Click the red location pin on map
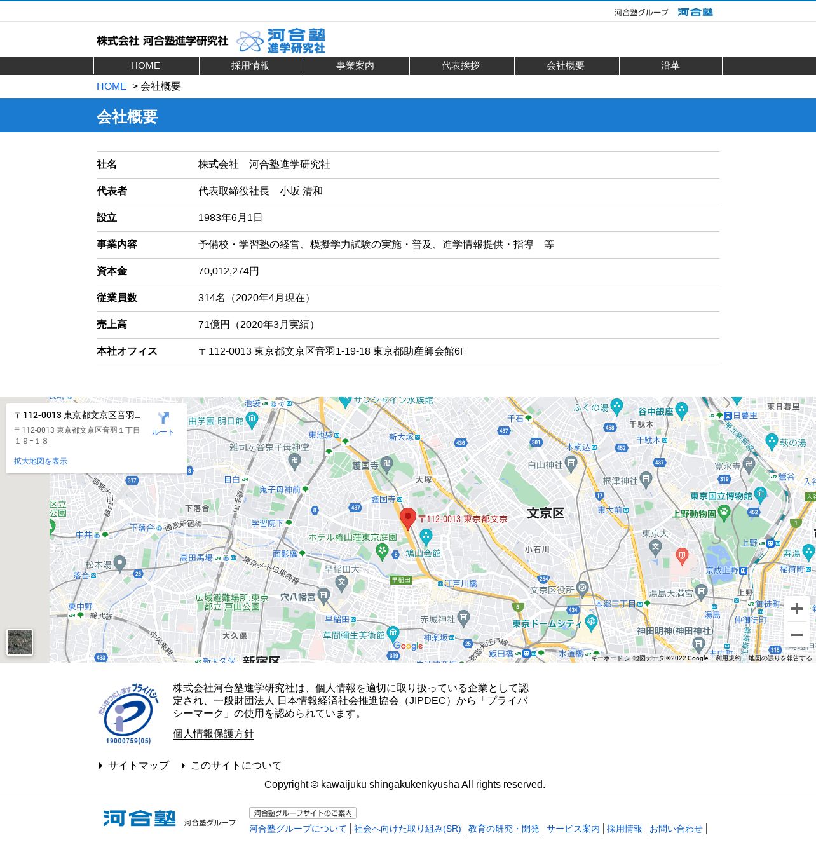Viewport: 816px width, 847px height. [x=407, y=518]
